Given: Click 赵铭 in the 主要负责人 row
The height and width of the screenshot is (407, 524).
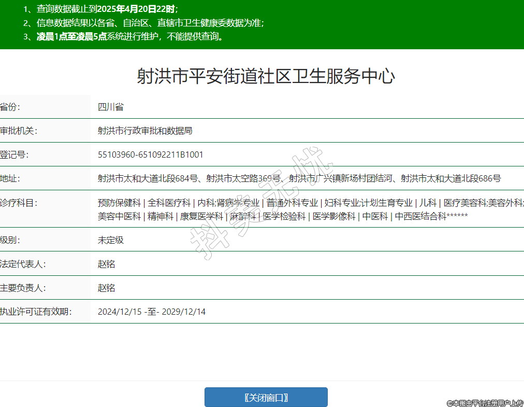Looking at the screenshot, I should point(106,288).
